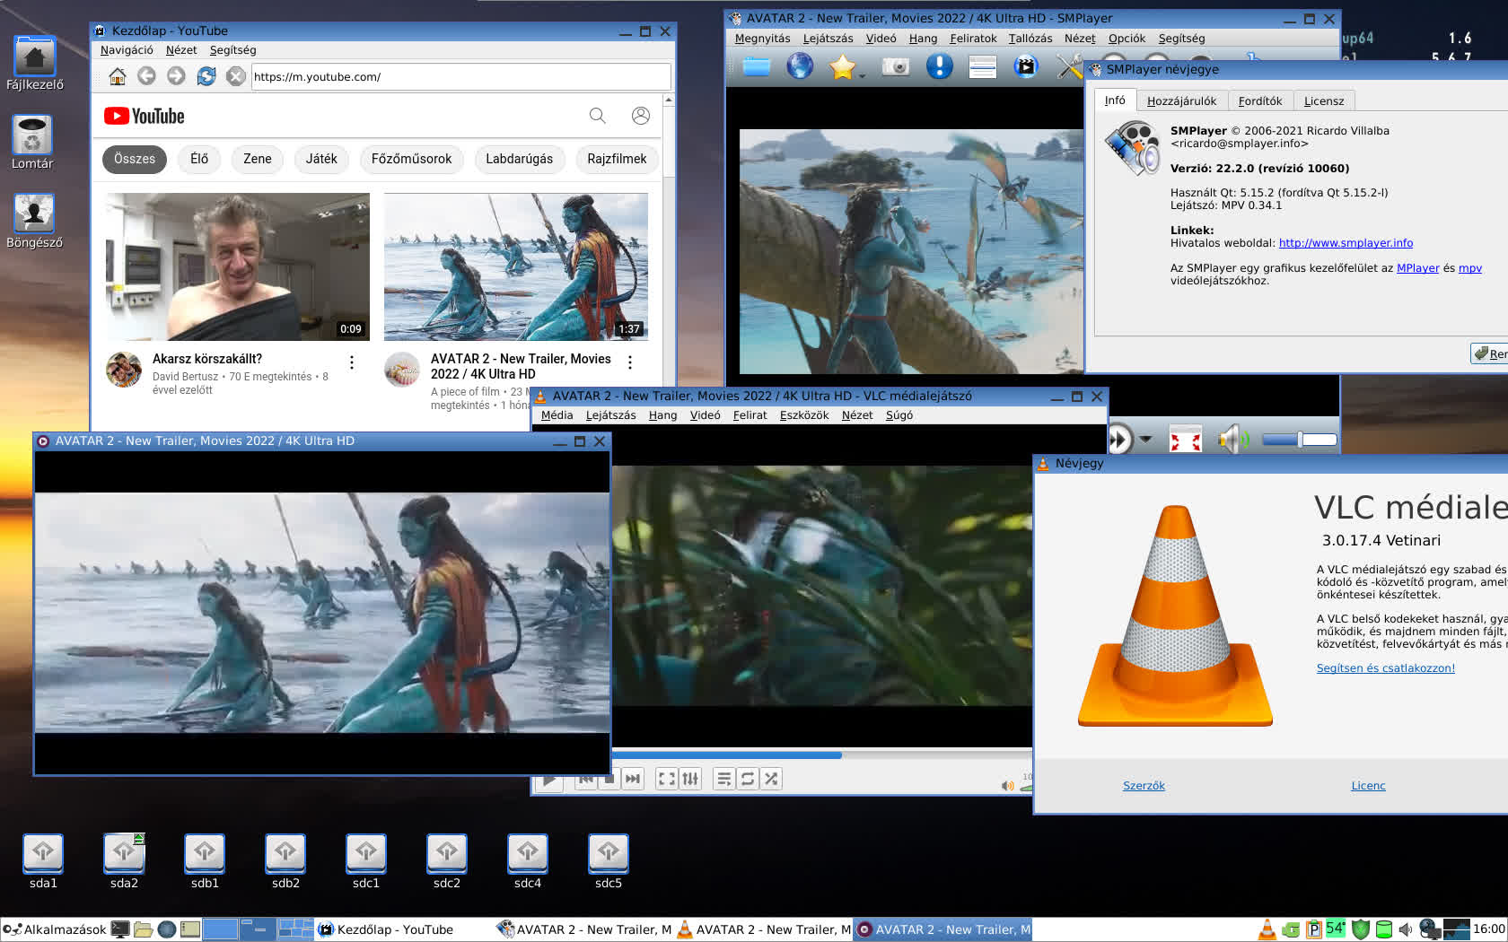Show file info with the blue exclamation icon
Viewport: 1508px width, 942px height.
(939, 66)
